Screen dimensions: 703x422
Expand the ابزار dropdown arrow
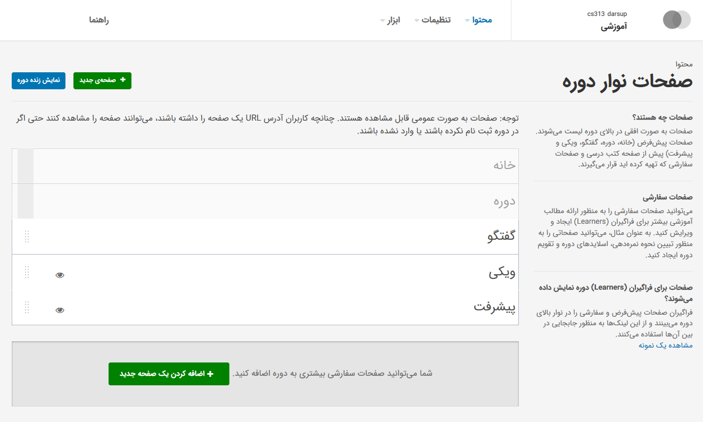382,21
